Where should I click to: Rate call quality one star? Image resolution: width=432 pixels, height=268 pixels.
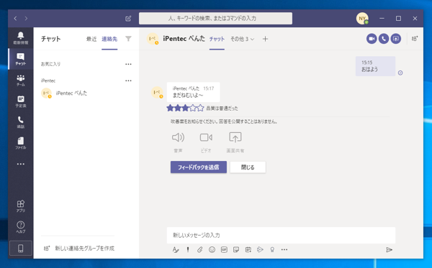(170, 108)
